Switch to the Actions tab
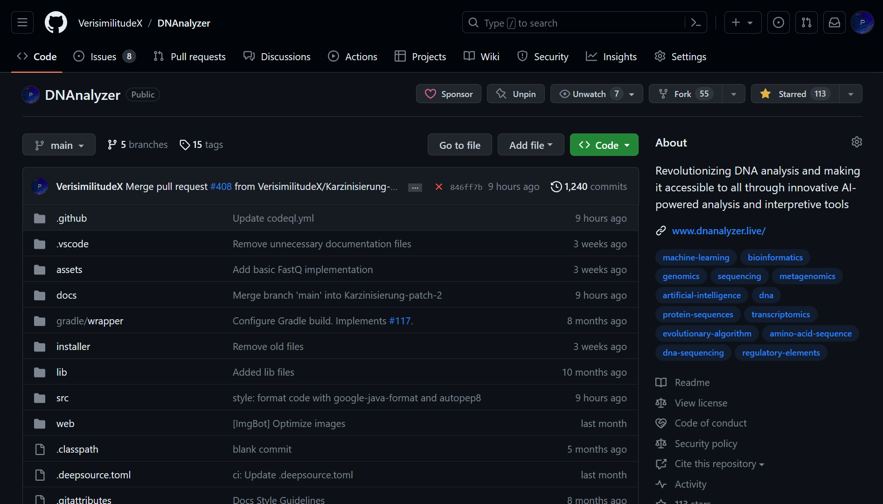The width and height of the screenshot is (883, 504). 353,56
